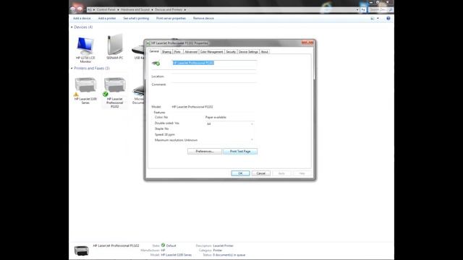
Task: Click the printer thumbnail in the details pane
Action: point(81,251)
